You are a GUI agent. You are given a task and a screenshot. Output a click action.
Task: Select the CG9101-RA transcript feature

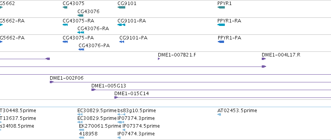121,25
